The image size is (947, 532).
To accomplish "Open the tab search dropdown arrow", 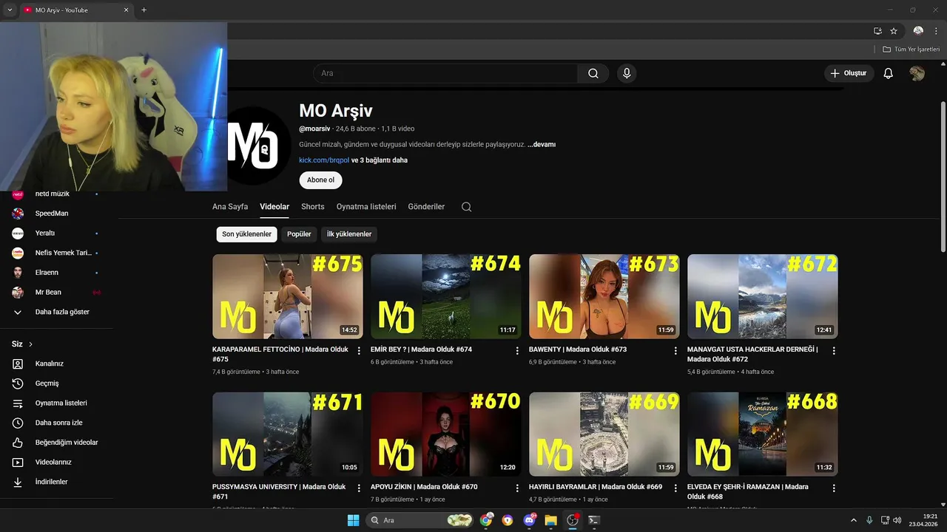I will point(10,10).
